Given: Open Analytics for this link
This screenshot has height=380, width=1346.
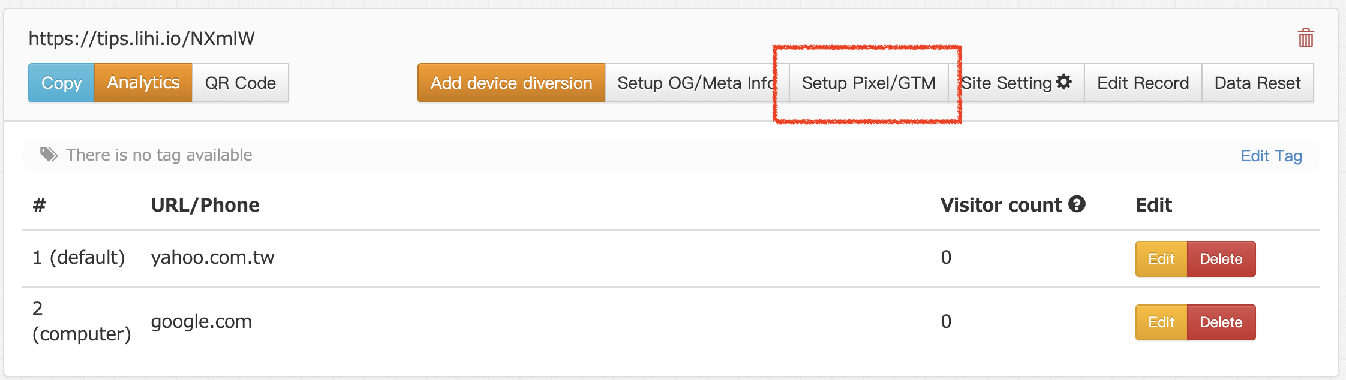Looking at the screenshot, I should click(x=143, y=83).
